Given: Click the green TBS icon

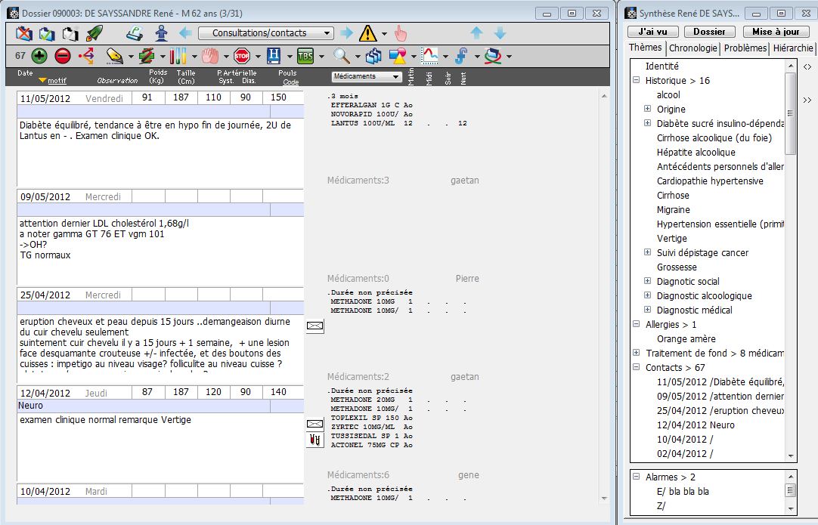Looking at the screenshot, I should [x=305, y=56].
